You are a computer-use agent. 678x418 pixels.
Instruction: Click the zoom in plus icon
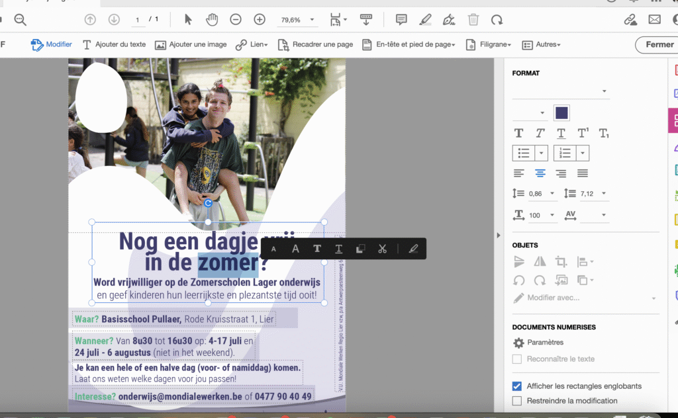pyautogui.click(x=260, y=20)
